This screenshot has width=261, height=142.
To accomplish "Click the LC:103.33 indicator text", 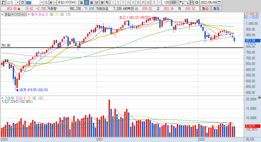I will pyautogui.click(x=251, y=14).
